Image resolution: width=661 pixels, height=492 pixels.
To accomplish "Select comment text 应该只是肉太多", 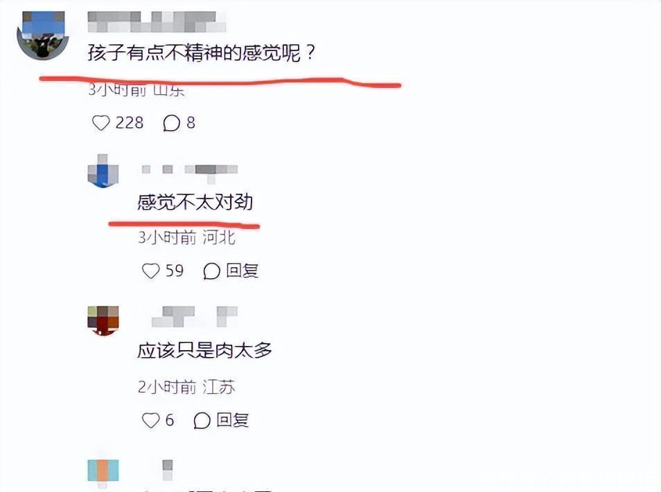I will (x=205, y=351).
